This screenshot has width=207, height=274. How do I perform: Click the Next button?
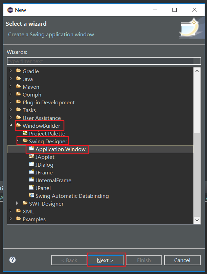pos(106,260)
